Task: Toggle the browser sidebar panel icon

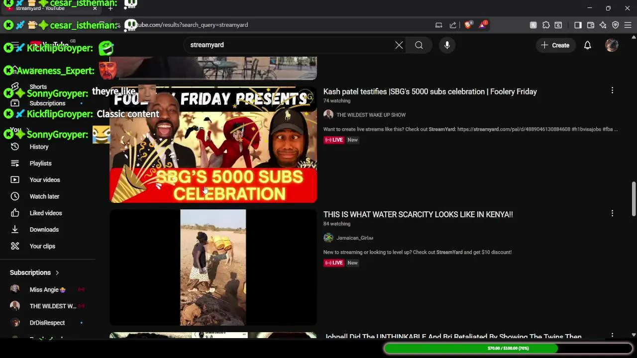Action: [x=578, y=25]
